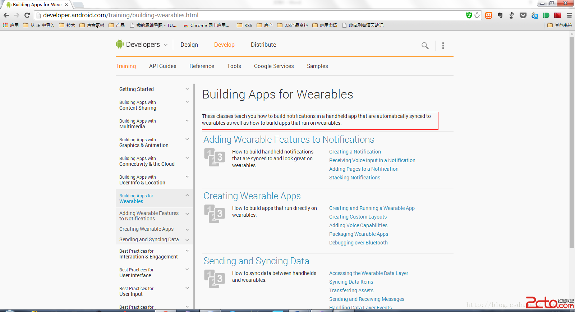Switch to the API Guides tab
575x312 pixels.
coord(162,66)
